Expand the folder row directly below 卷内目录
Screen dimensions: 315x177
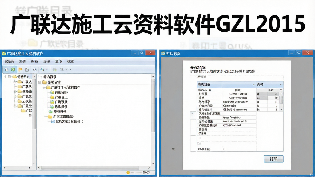point(40,82)
